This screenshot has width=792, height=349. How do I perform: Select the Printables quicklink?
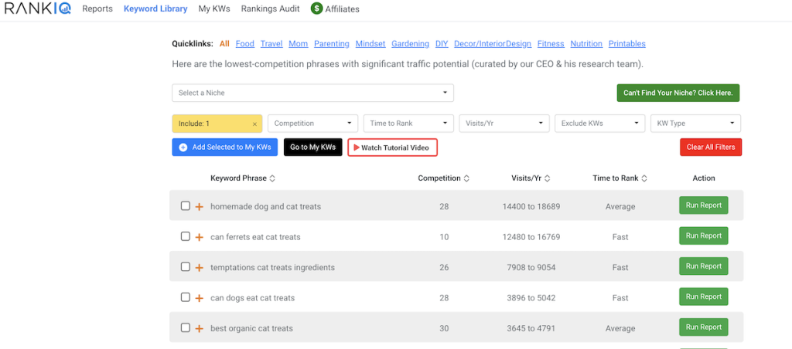(x=626, y=44)
